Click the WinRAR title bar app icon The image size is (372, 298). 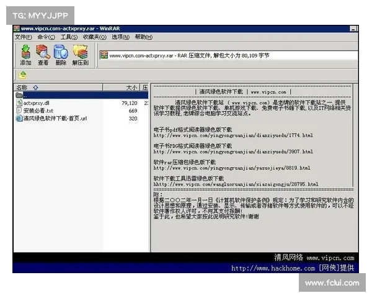point(17,29)
